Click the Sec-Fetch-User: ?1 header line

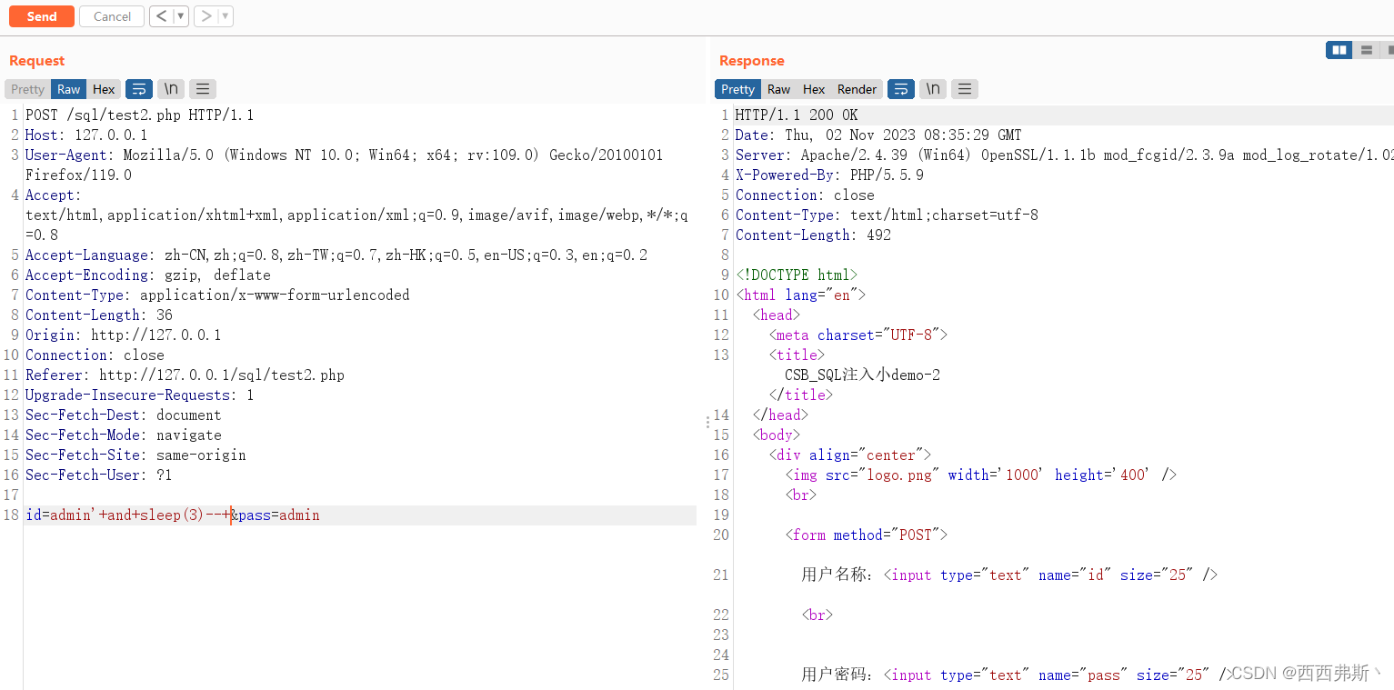click(x=99, y=475)
